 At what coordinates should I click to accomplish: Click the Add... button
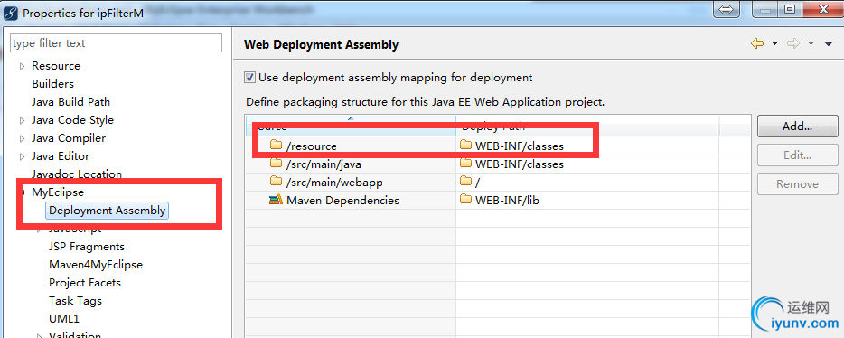(x=797, y=127)
